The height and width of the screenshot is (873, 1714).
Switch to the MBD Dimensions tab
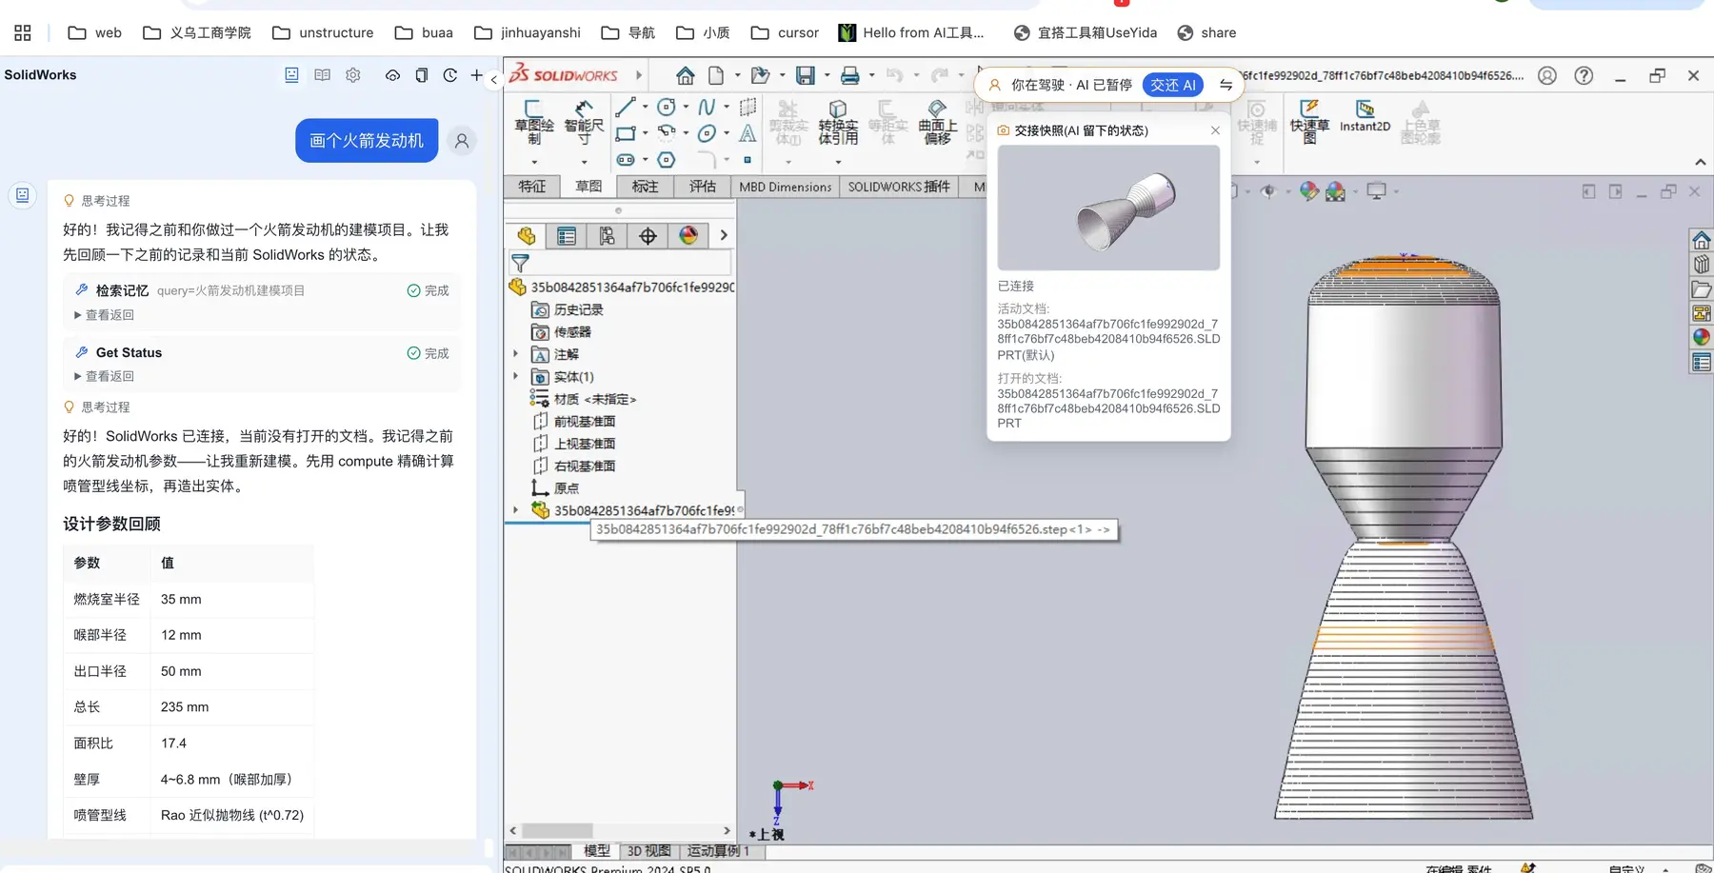pos(786,187)
